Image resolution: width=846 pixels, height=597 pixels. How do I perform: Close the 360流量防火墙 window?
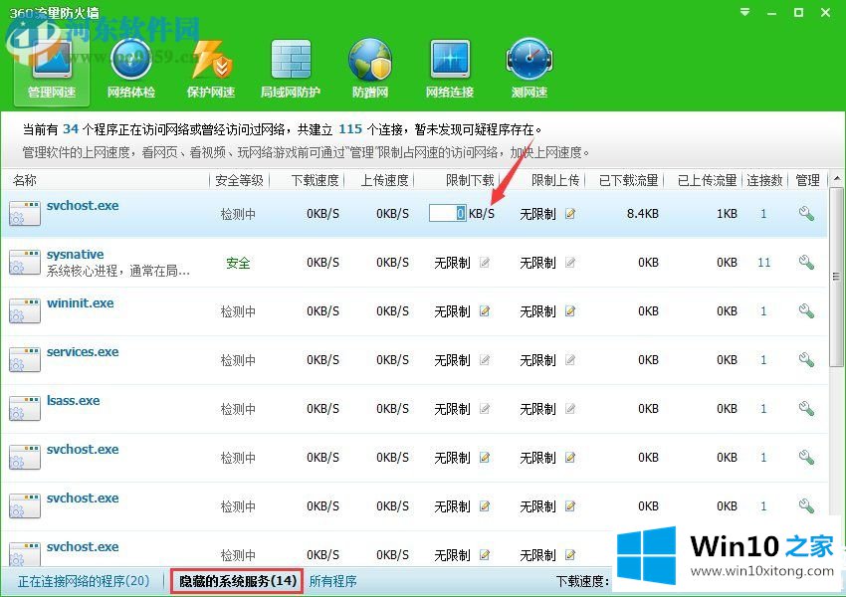[825, 12]
